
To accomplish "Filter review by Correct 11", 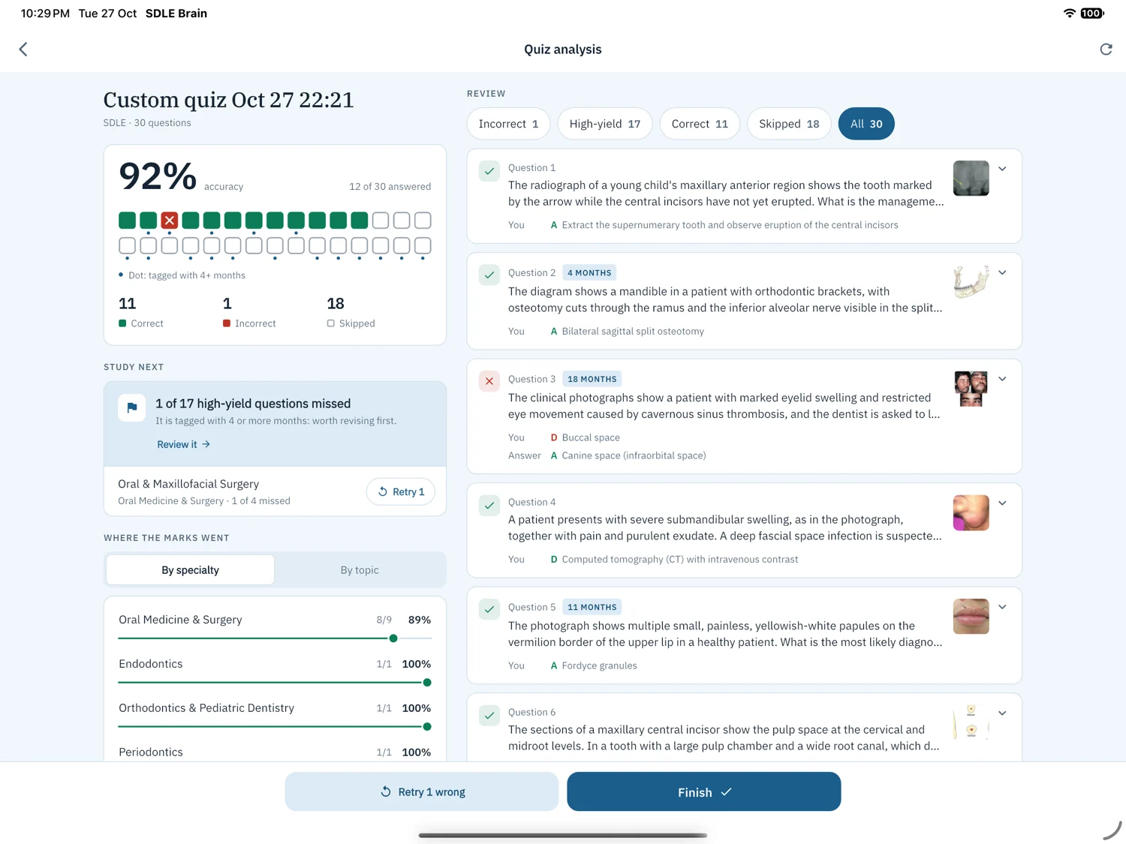I will click(700, 124).
